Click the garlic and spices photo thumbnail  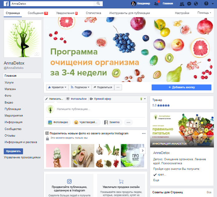pos(107,156)
